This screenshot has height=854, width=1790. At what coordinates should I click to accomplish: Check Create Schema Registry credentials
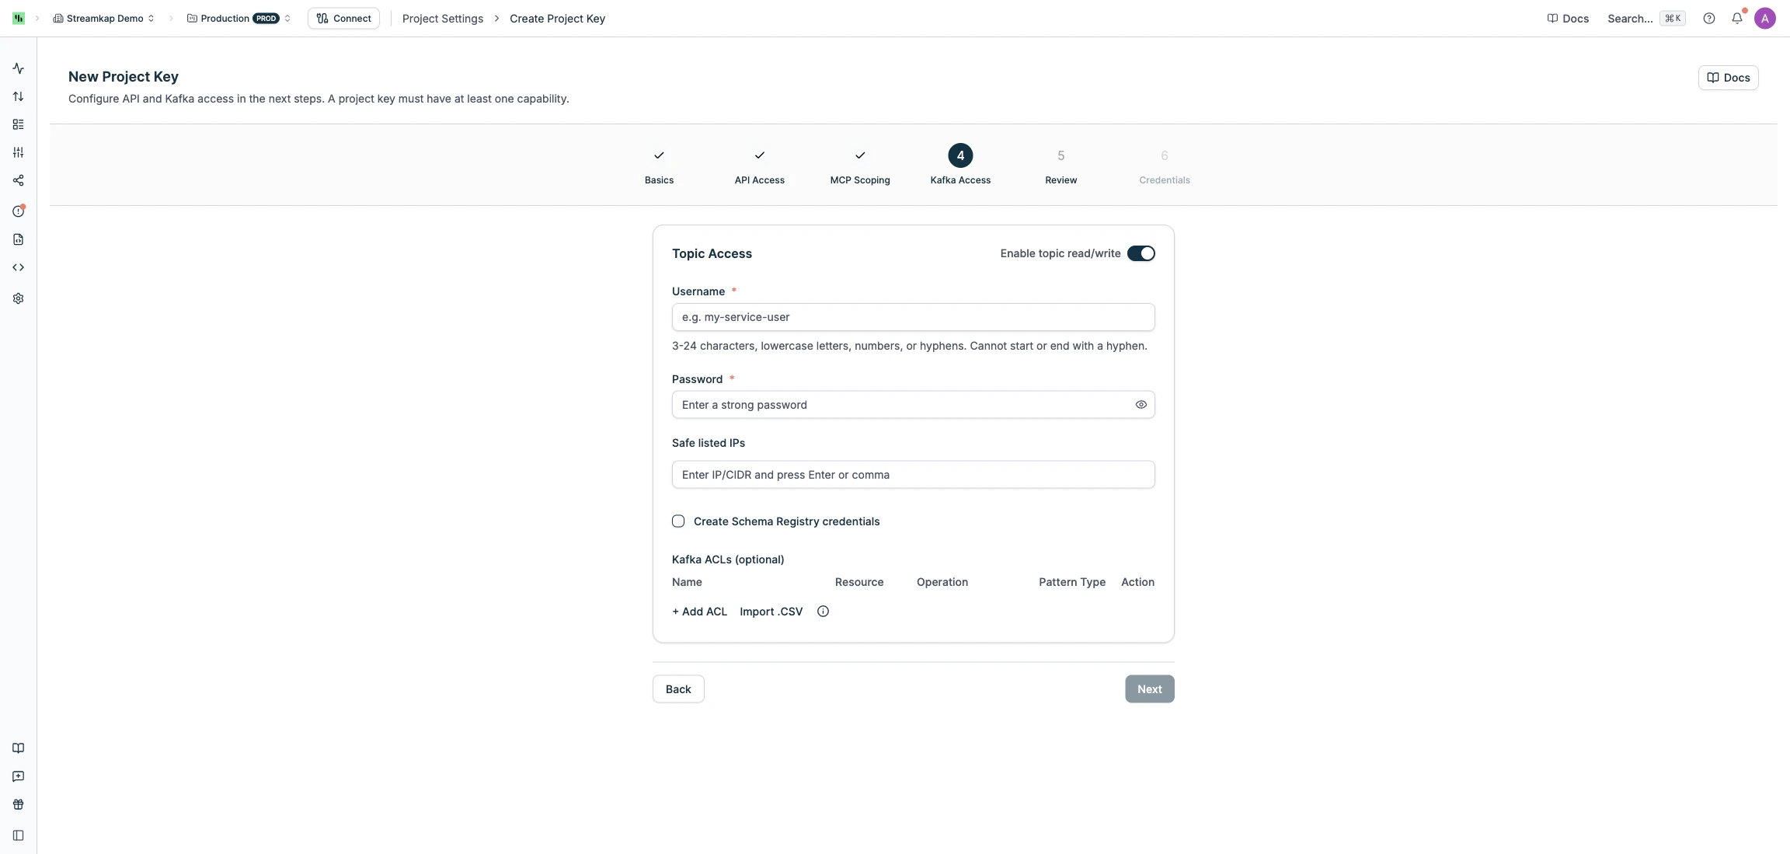tap(678, 521)
